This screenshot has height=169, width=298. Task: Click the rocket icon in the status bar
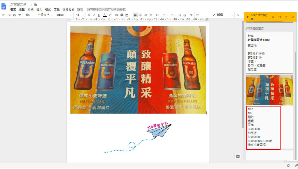[x=288, y=166]
